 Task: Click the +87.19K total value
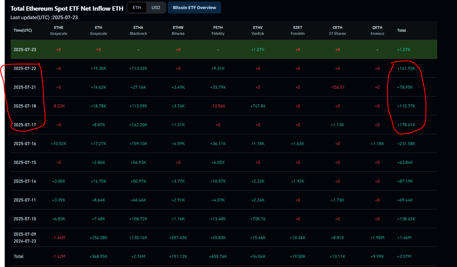coord(405,181)
